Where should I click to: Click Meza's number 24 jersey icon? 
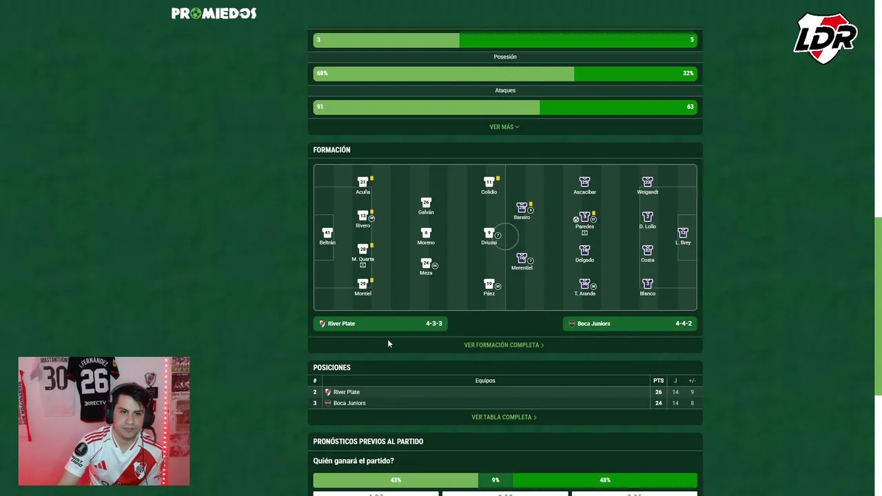coord(426,263)
